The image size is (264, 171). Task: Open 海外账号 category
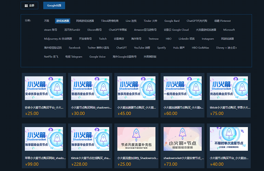(x=136, y=39)
